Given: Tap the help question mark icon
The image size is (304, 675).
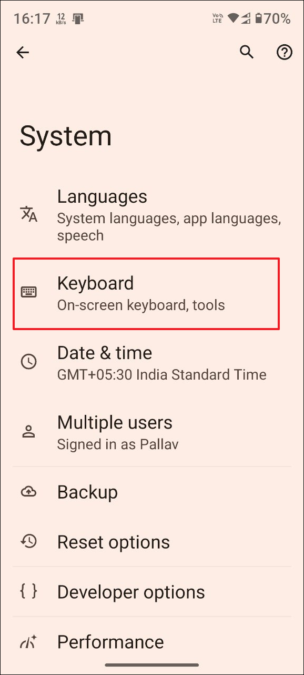Looking at the screenshot, I should [x=284, y=52].
